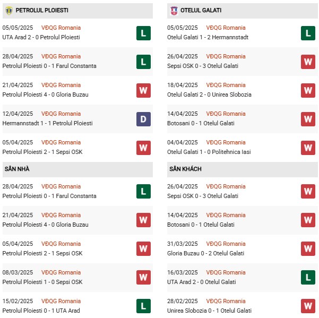The width and height of the screenshot is (319, 318).
Task: Click the W badge for Sepsi OSK 0-3 under Sân Khách
Action: click(308, 192)
